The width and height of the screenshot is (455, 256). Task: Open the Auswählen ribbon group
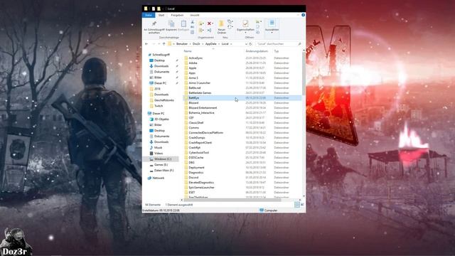point(272,26)
